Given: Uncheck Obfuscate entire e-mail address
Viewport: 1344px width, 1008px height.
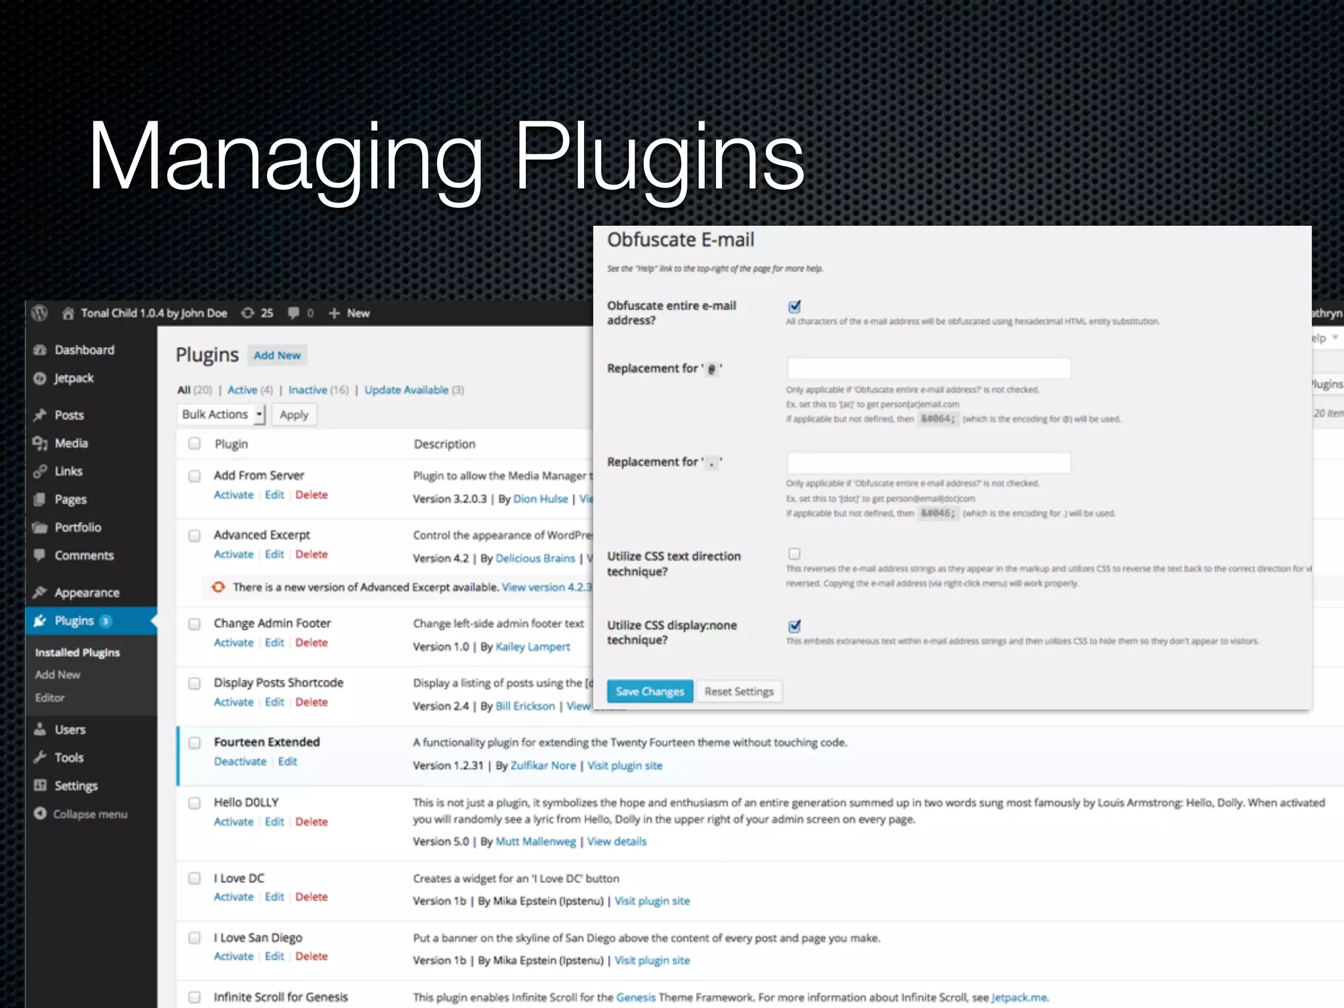Looking at the screenshot, I should click(x=794, y=306).
